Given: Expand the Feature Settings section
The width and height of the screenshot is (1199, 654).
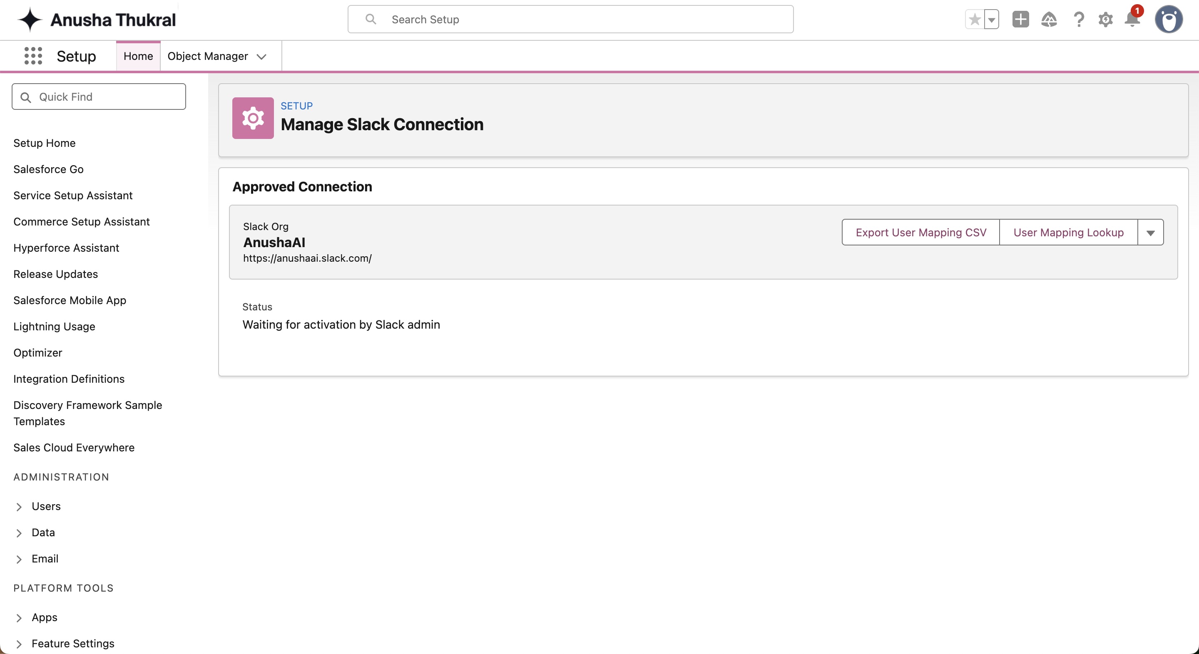Looking at the screenshot, I should pos(19,644).
